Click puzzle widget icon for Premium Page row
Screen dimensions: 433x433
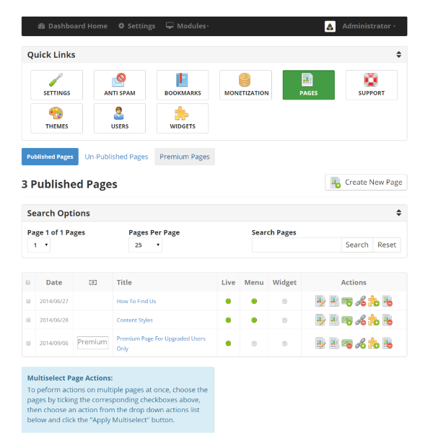click(x=374, y=343)
